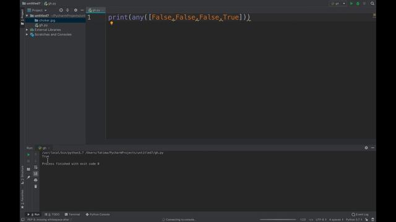The height and width of the screenshot is (222, 396).
Task: Click restore layout icon in Run panel
Action: coord(28,169)
